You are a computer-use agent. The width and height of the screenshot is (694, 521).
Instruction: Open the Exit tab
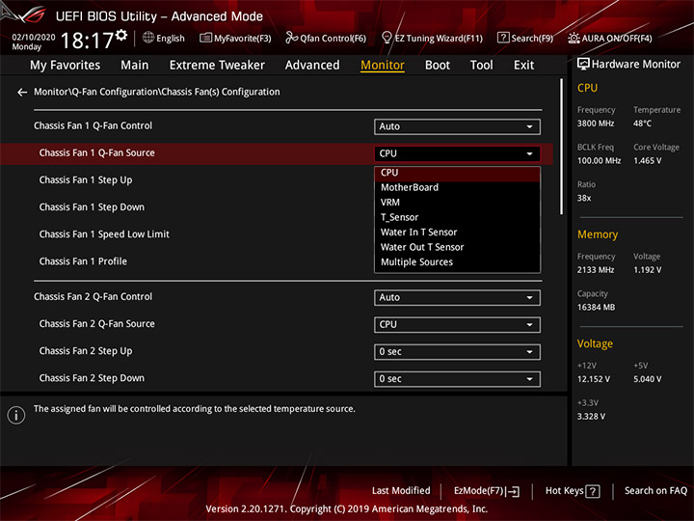(523, 66)
